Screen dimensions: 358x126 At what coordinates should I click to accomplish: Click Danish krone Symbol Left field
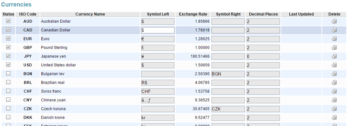(x=158, y=118)
